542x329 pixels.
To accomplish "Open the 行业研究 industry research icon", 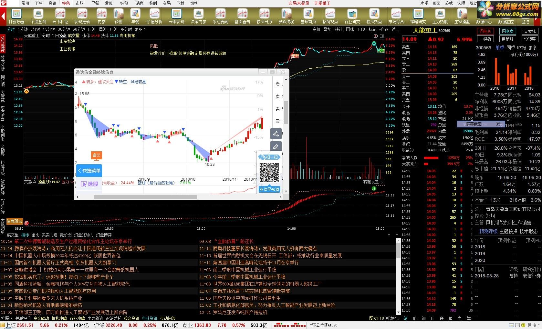I will pyautogui.click(x=352, y=16).
